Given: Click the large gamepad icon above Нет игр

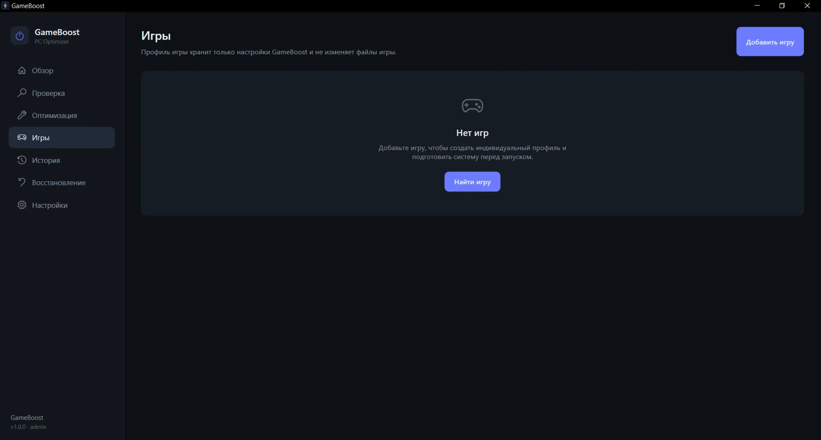Looking at the screenshot, I should (473, 106).
